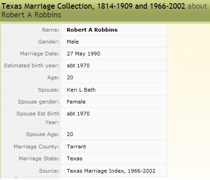This screenshot has width=210, height=180.
Task: Click the Marriage State value Texas
Action: point(75,158)
